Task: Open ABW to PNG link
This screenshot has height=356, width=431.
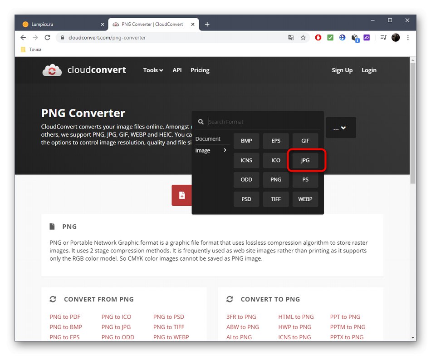Action: (242, 327)
